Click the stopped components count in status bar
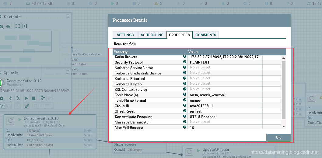 coord(136,3)
